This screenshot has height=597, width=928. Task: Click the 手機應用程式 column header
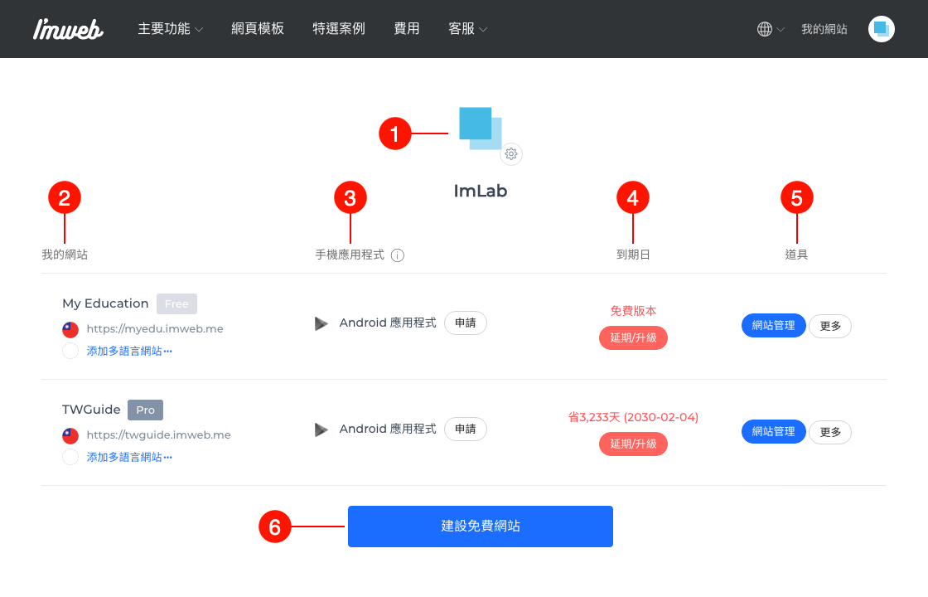[x=350, y=255]
